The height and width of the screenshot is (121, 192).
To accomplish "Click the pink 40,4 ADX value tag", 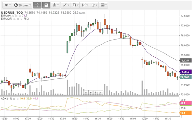I will click(185, 103).
